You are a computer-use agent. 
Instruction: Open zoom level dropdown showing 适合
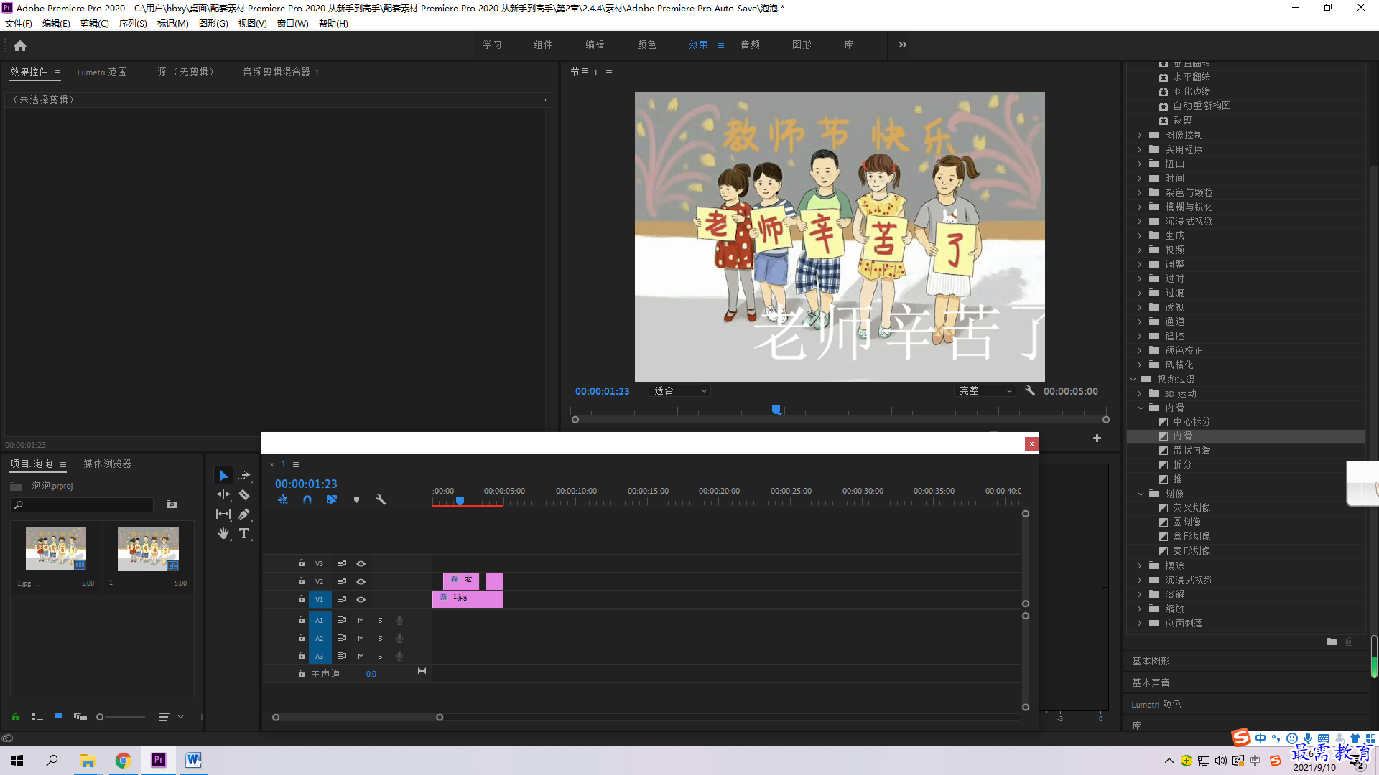pos(679,391)
